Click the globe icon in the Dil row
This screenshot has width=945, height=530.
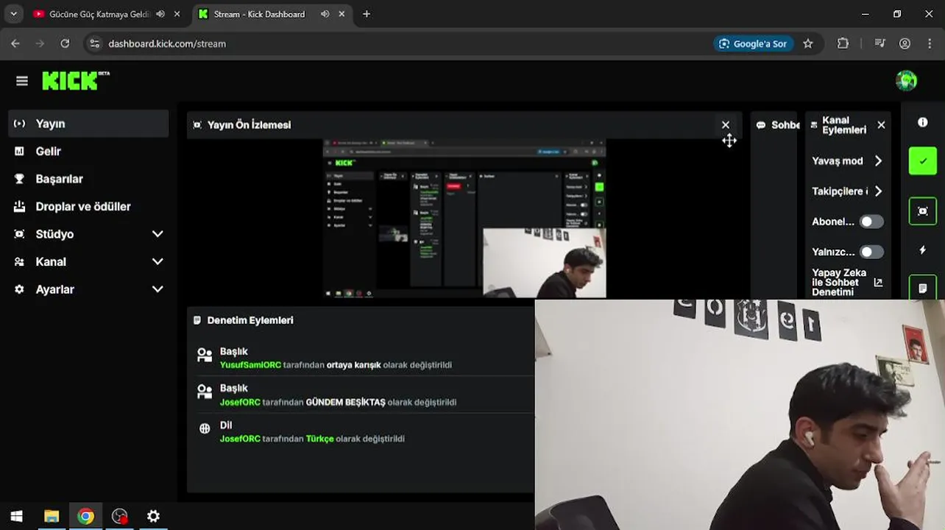[205, 428]
